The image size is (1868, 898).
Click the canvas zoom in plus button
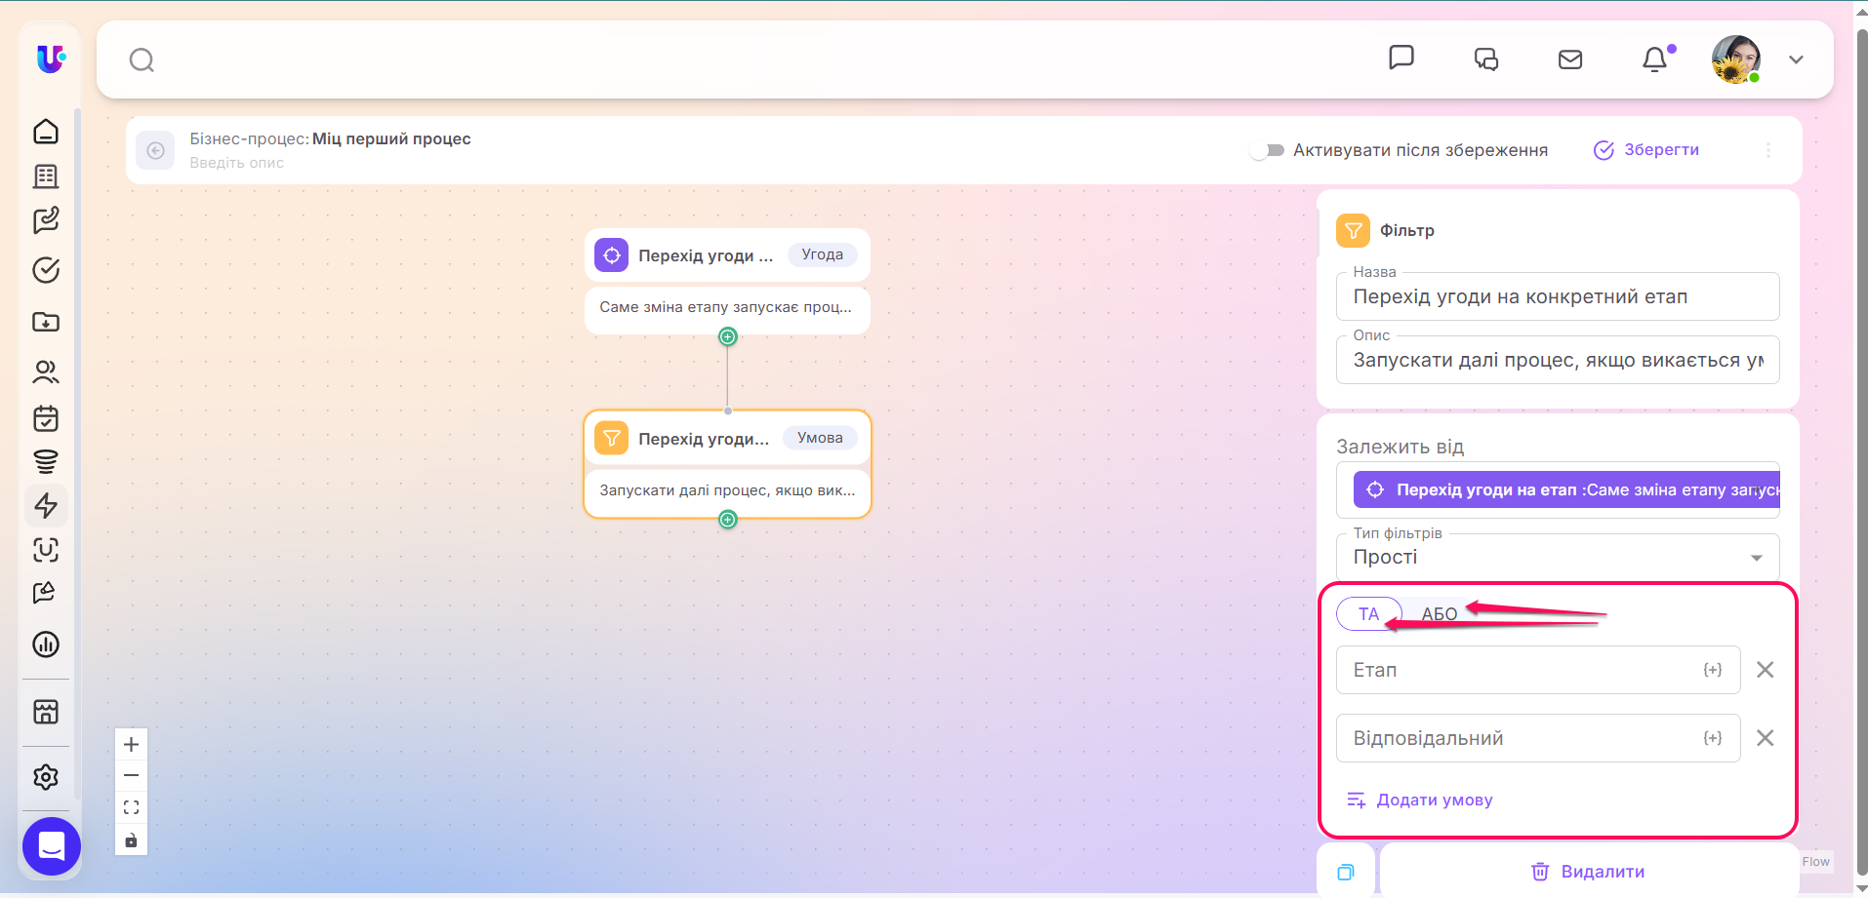point(132,745)
